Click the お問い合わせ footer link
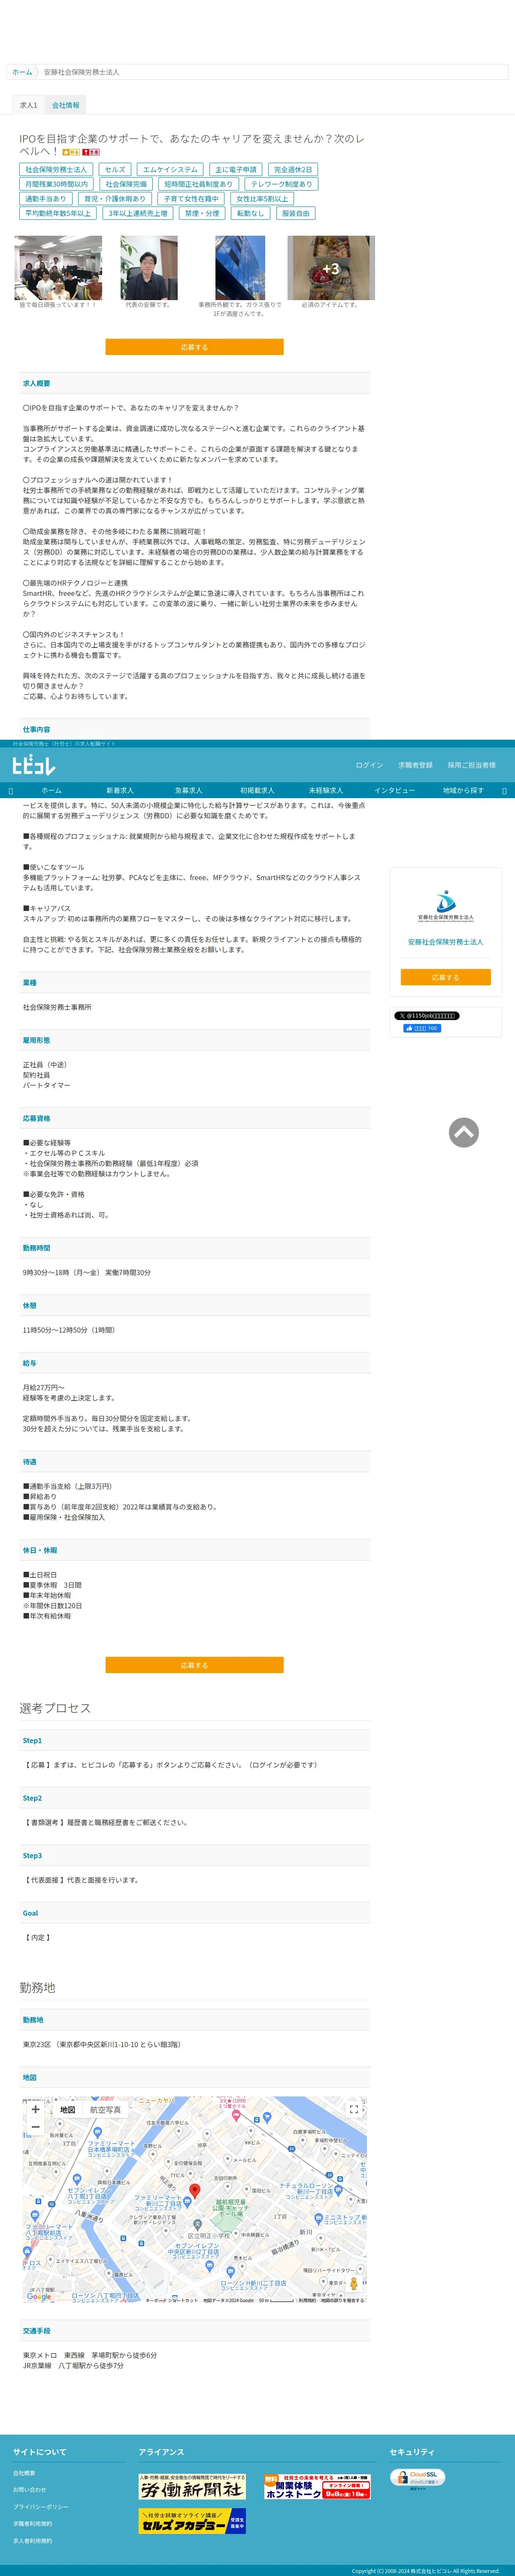The image size is (515, 2576). tap(29, 2490)
